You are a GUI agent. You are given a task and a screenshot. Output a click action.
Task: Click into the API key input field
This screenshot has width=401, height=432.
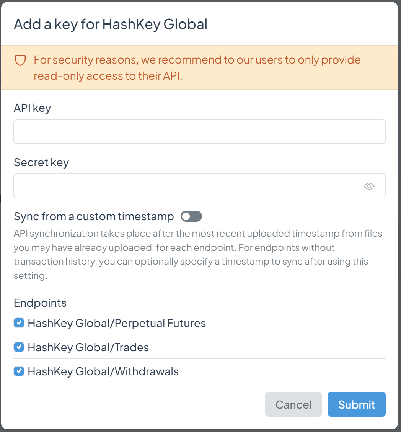[199, 132]
